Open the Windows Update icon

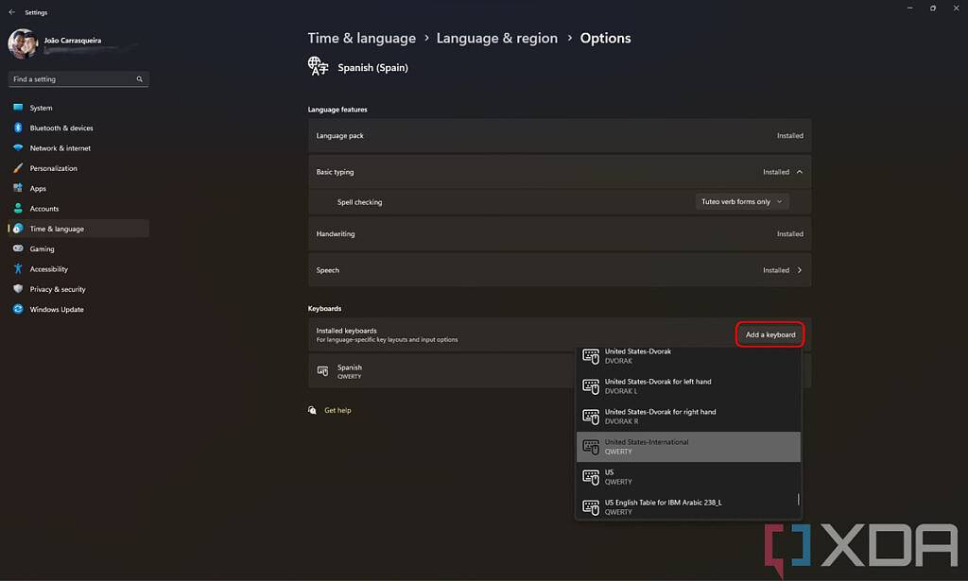[x=18, y=309]
